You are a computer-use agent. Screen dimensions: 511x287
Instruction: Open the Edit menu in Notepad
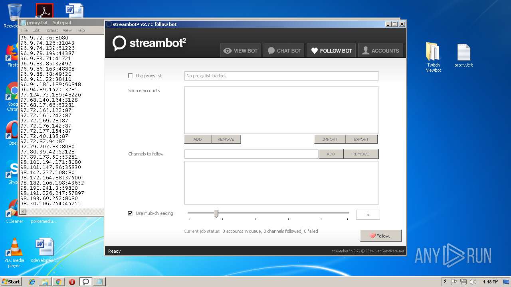[x=36, y=30]
